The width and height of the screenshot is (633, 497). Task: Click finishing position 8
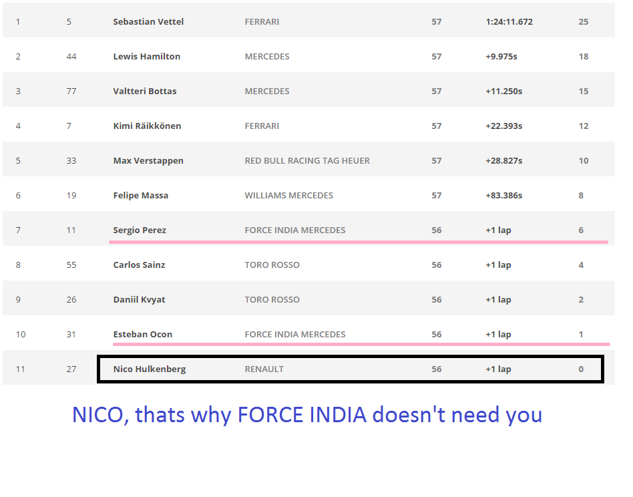pyautogui.click(x=18, y=265)
